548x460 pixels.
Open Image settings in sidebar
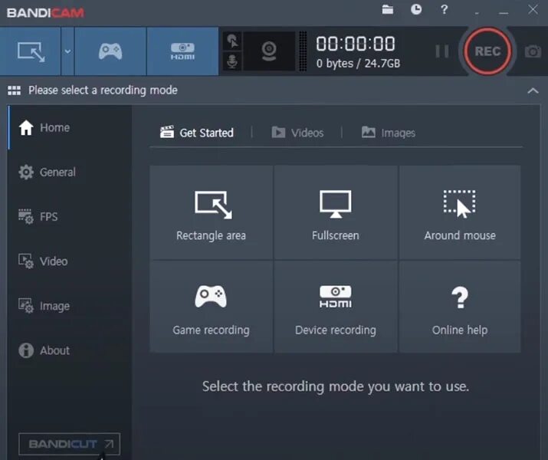(70, 306)
